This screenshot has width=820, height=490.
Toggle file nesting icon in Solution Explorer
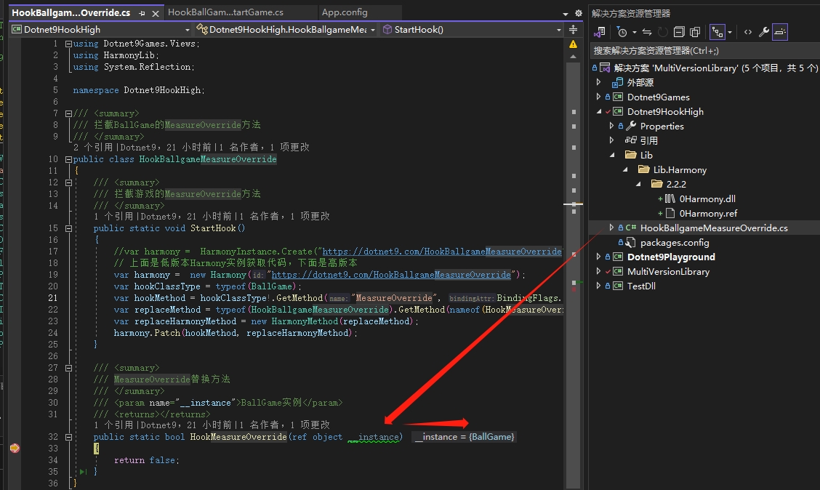click(x=717, y=32)
